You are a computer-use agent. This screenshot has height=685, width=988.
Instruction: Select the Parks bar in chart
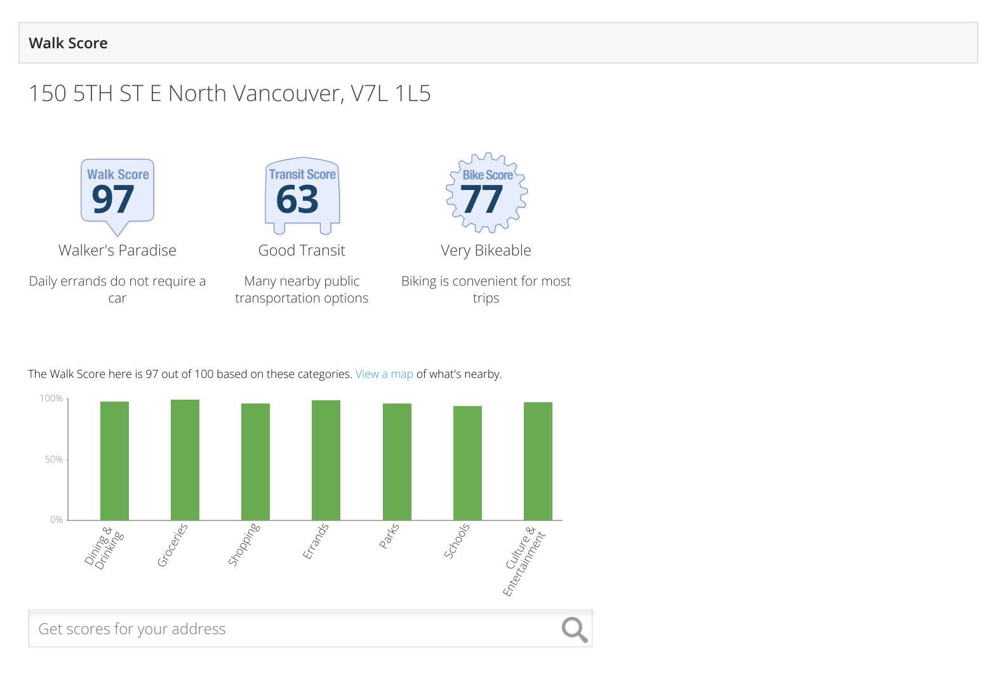tap(397, 461)
